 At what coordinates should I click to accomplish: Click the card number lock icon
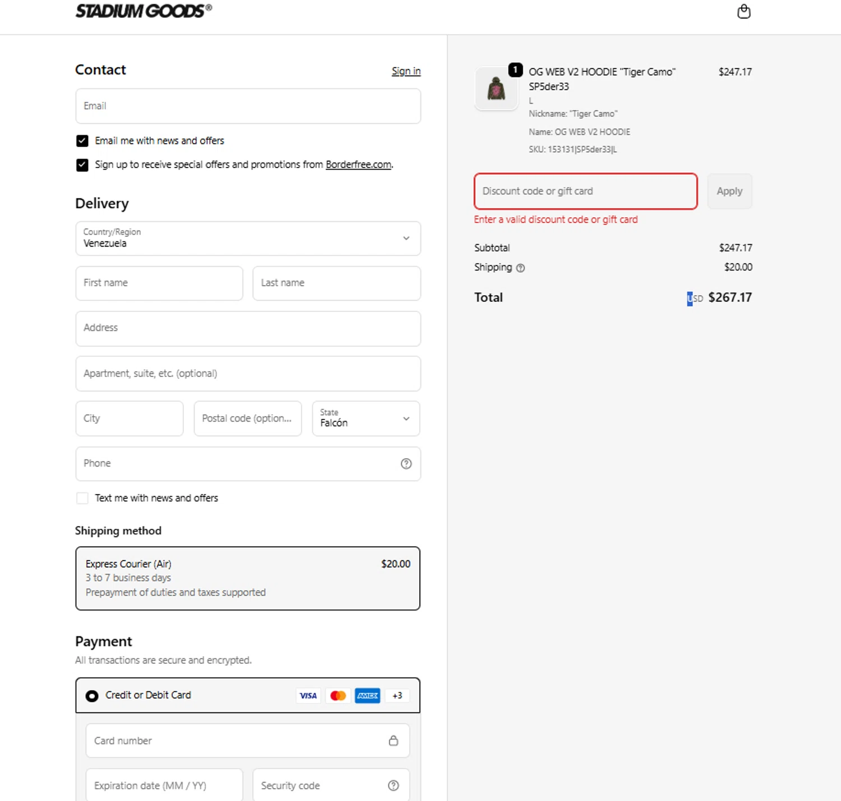pyautogui.click(x=394, y=741)
